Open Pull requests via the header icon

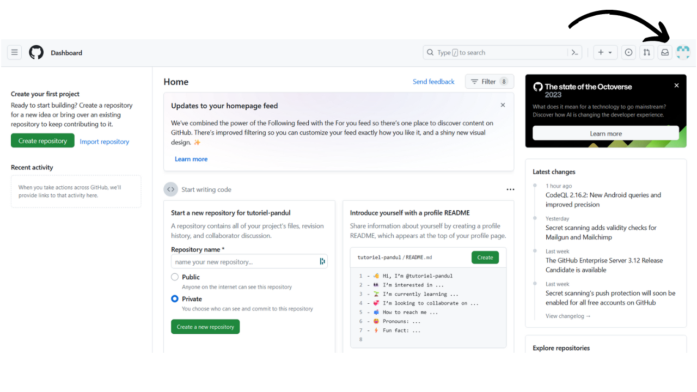pyautogui.click(x=646, y=52)
